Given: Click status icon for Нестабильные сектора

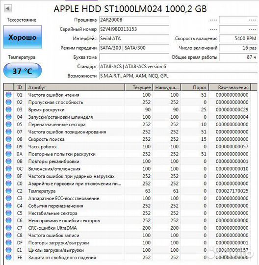Looking at the screenshot, I should 8,213.
